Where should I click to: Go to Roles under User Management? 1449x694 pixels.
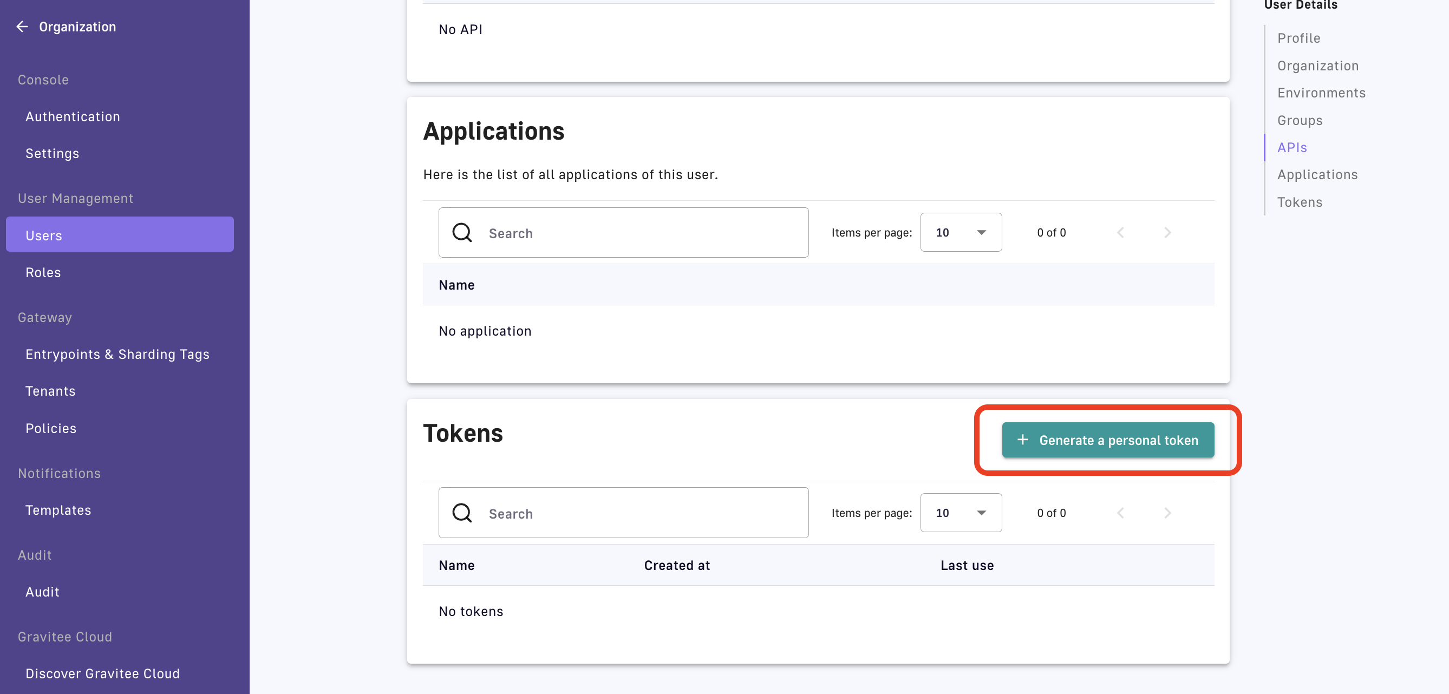tap(43, 273)
